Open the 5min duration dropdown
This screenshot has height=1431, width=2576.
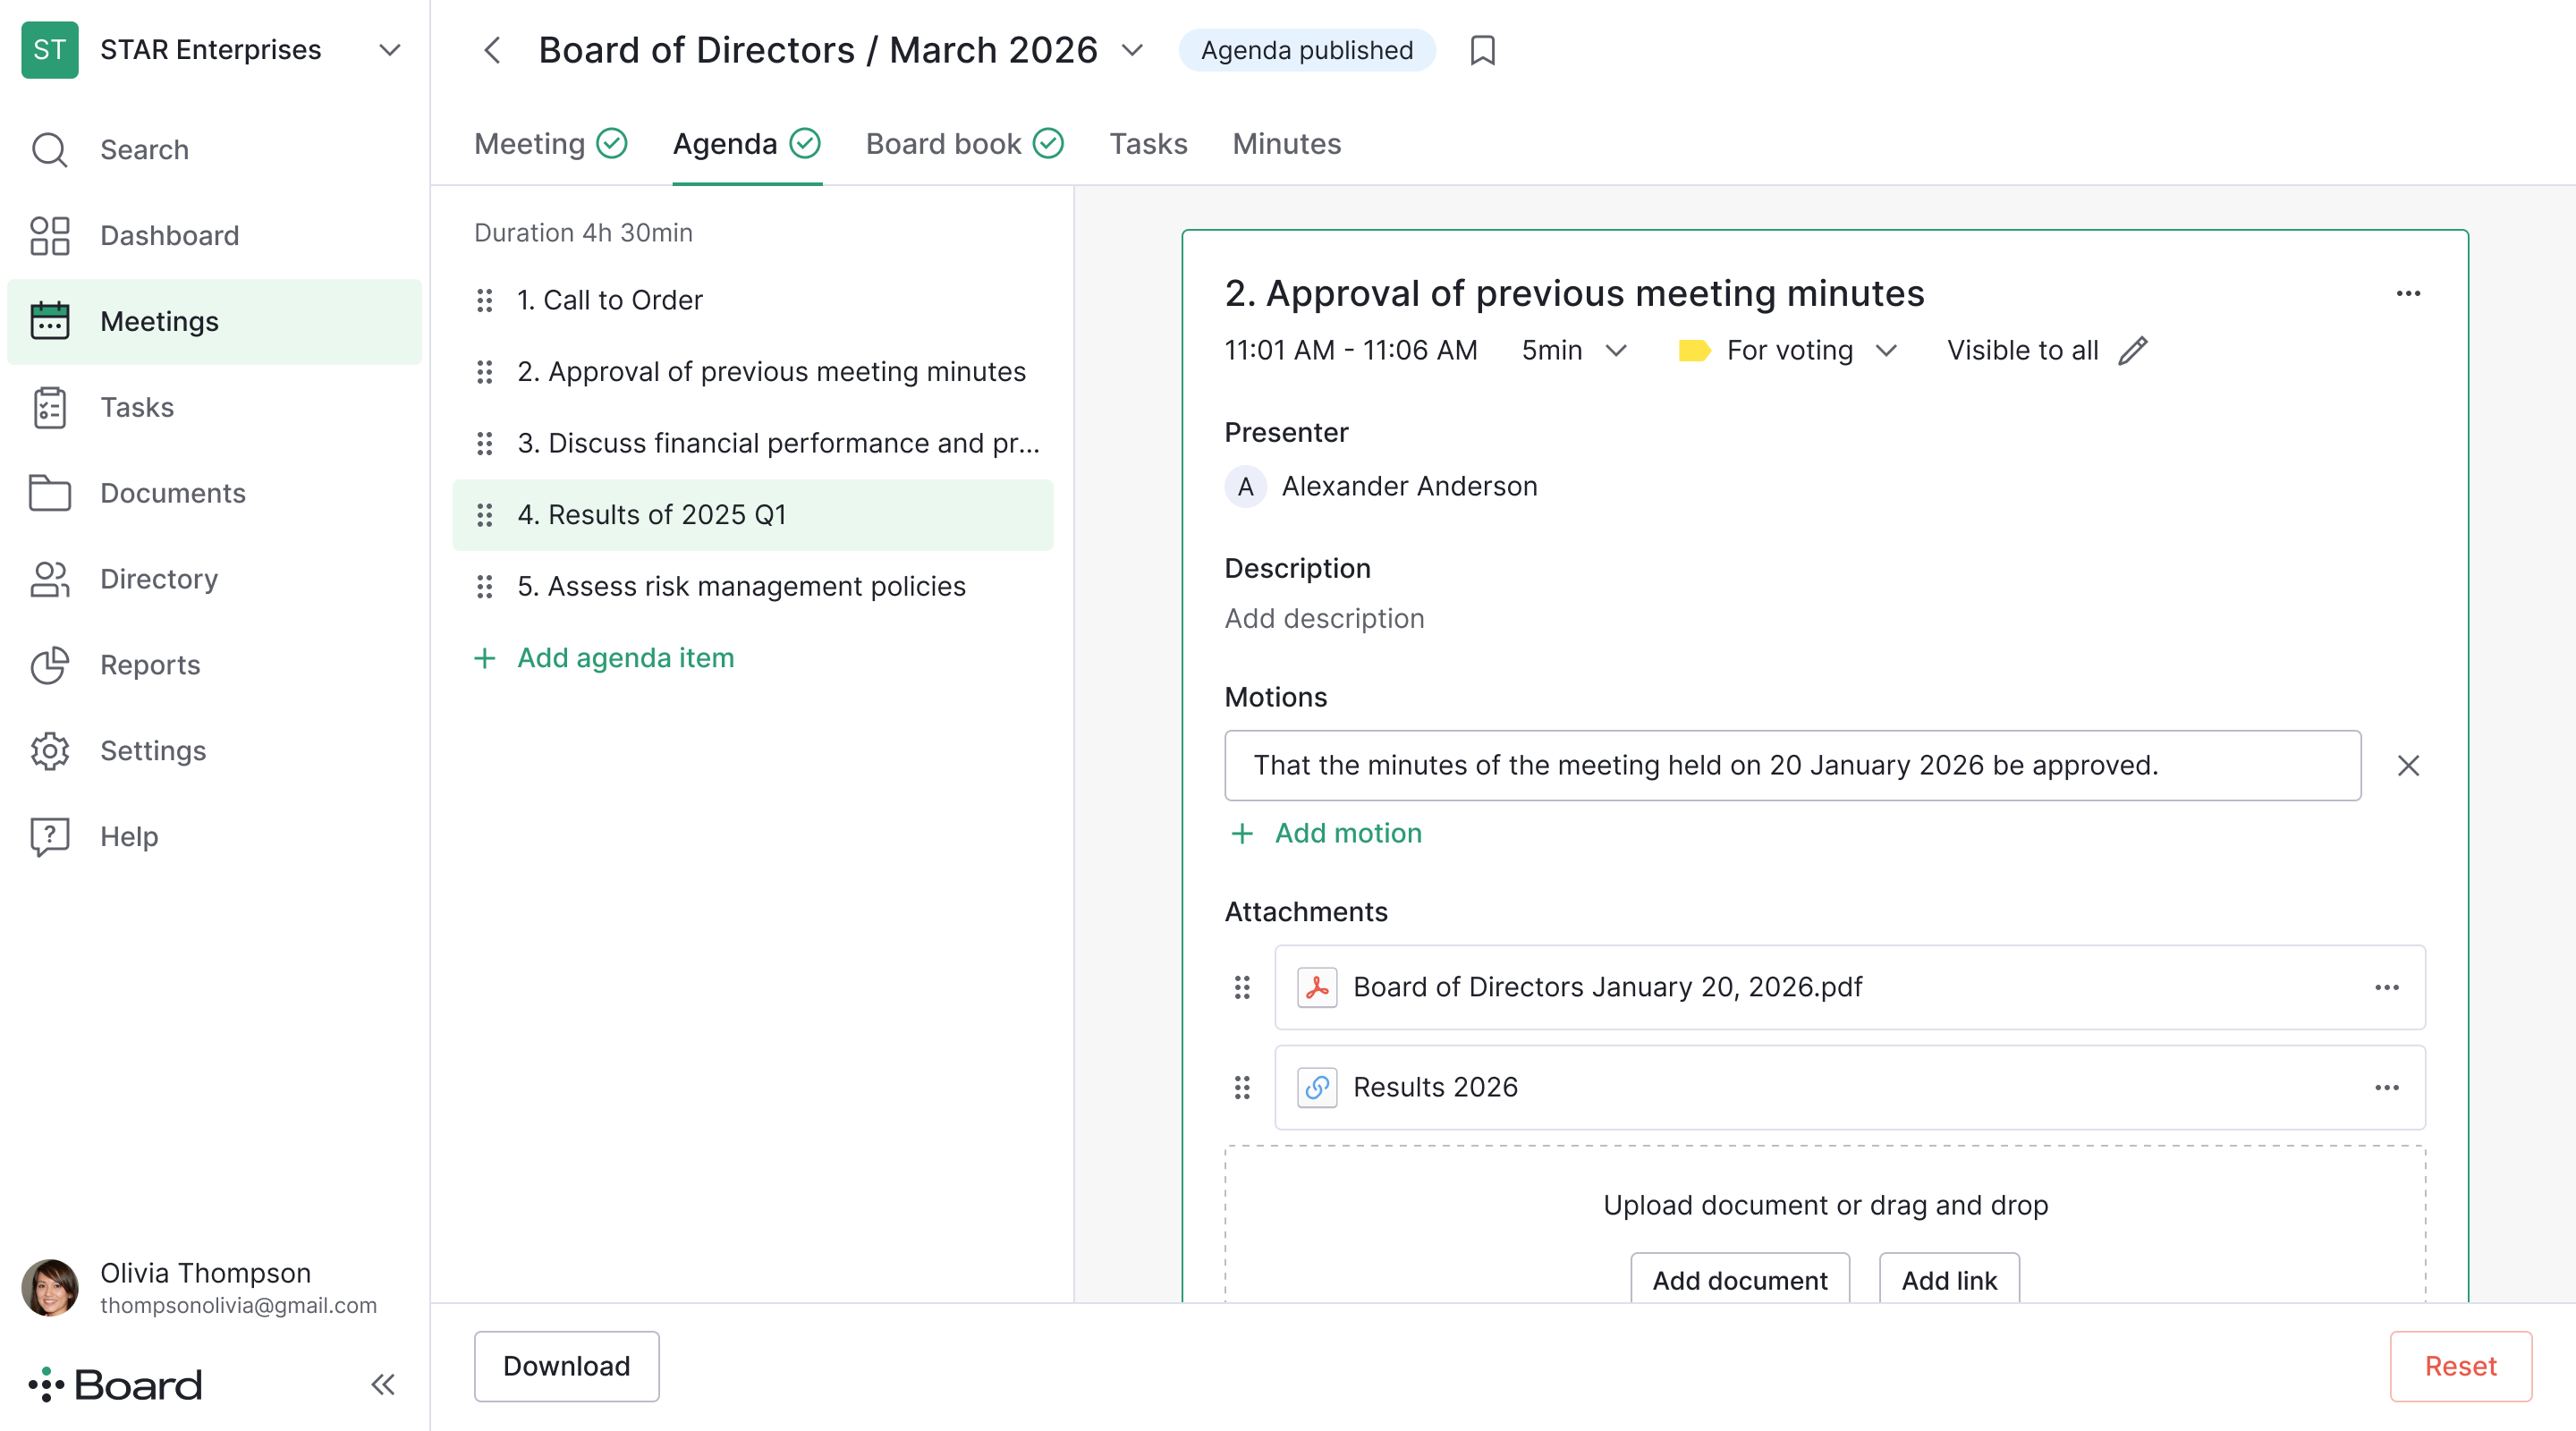click(x=1617, y=350)
